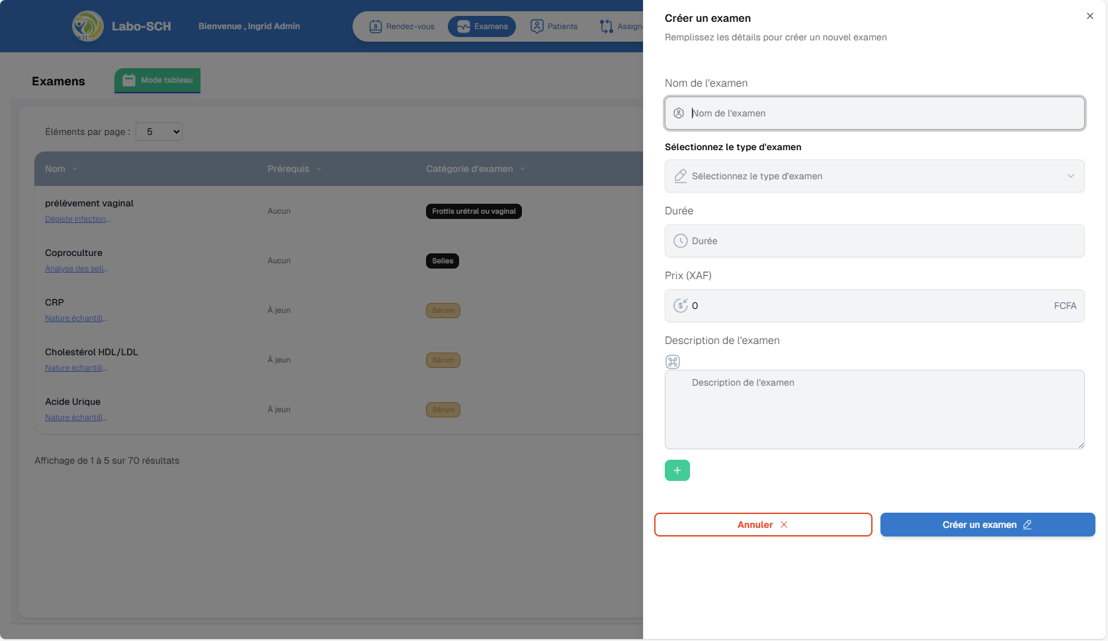The width and height of the screenshot is (1108, 641).
Task: Click the Labo-SCH logo icon
Action: click(87, 26)
